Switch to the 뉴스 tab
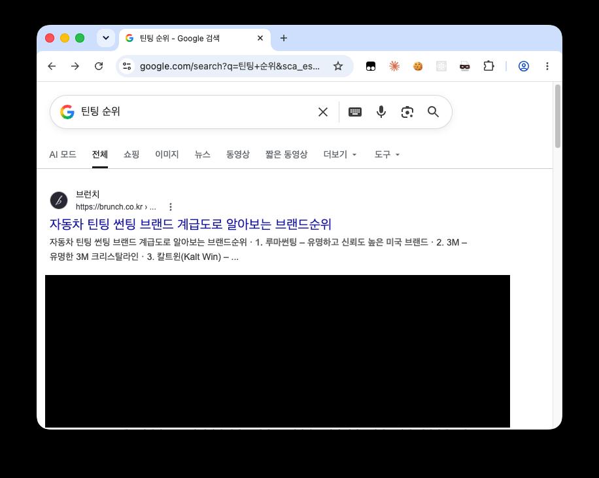Screen dimensions: 599x478 point(203,155)
